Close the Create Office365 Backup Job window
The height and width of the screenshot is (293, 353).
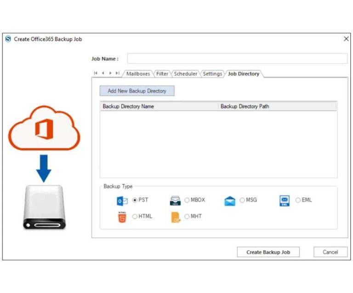click(346, 39)
